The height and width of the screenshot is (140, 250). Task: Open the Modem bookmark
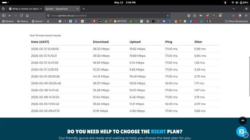point(8,21)
